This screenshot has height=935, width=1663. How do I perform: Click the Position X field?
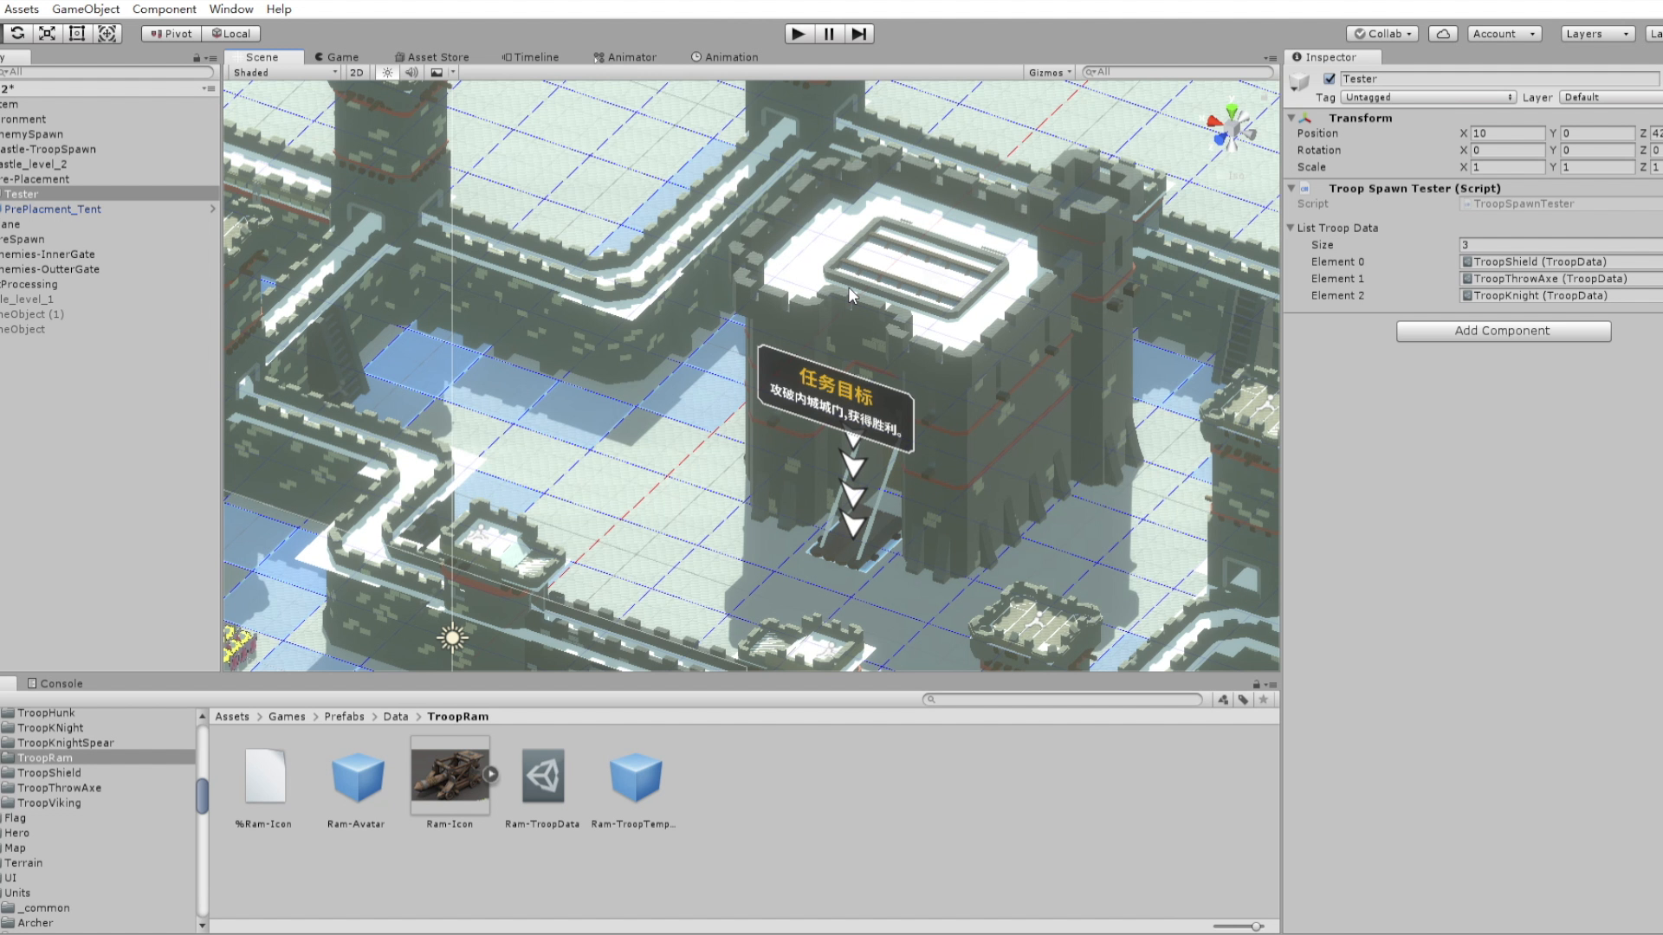(x=1508, y=133)
